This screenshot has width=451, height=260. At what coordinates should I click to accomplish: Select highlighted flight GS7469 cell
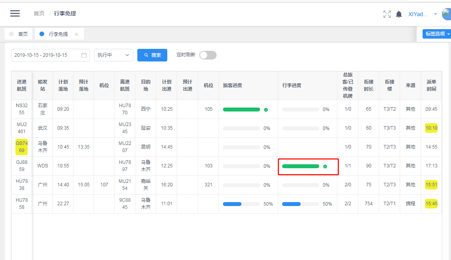click(22, 147)
